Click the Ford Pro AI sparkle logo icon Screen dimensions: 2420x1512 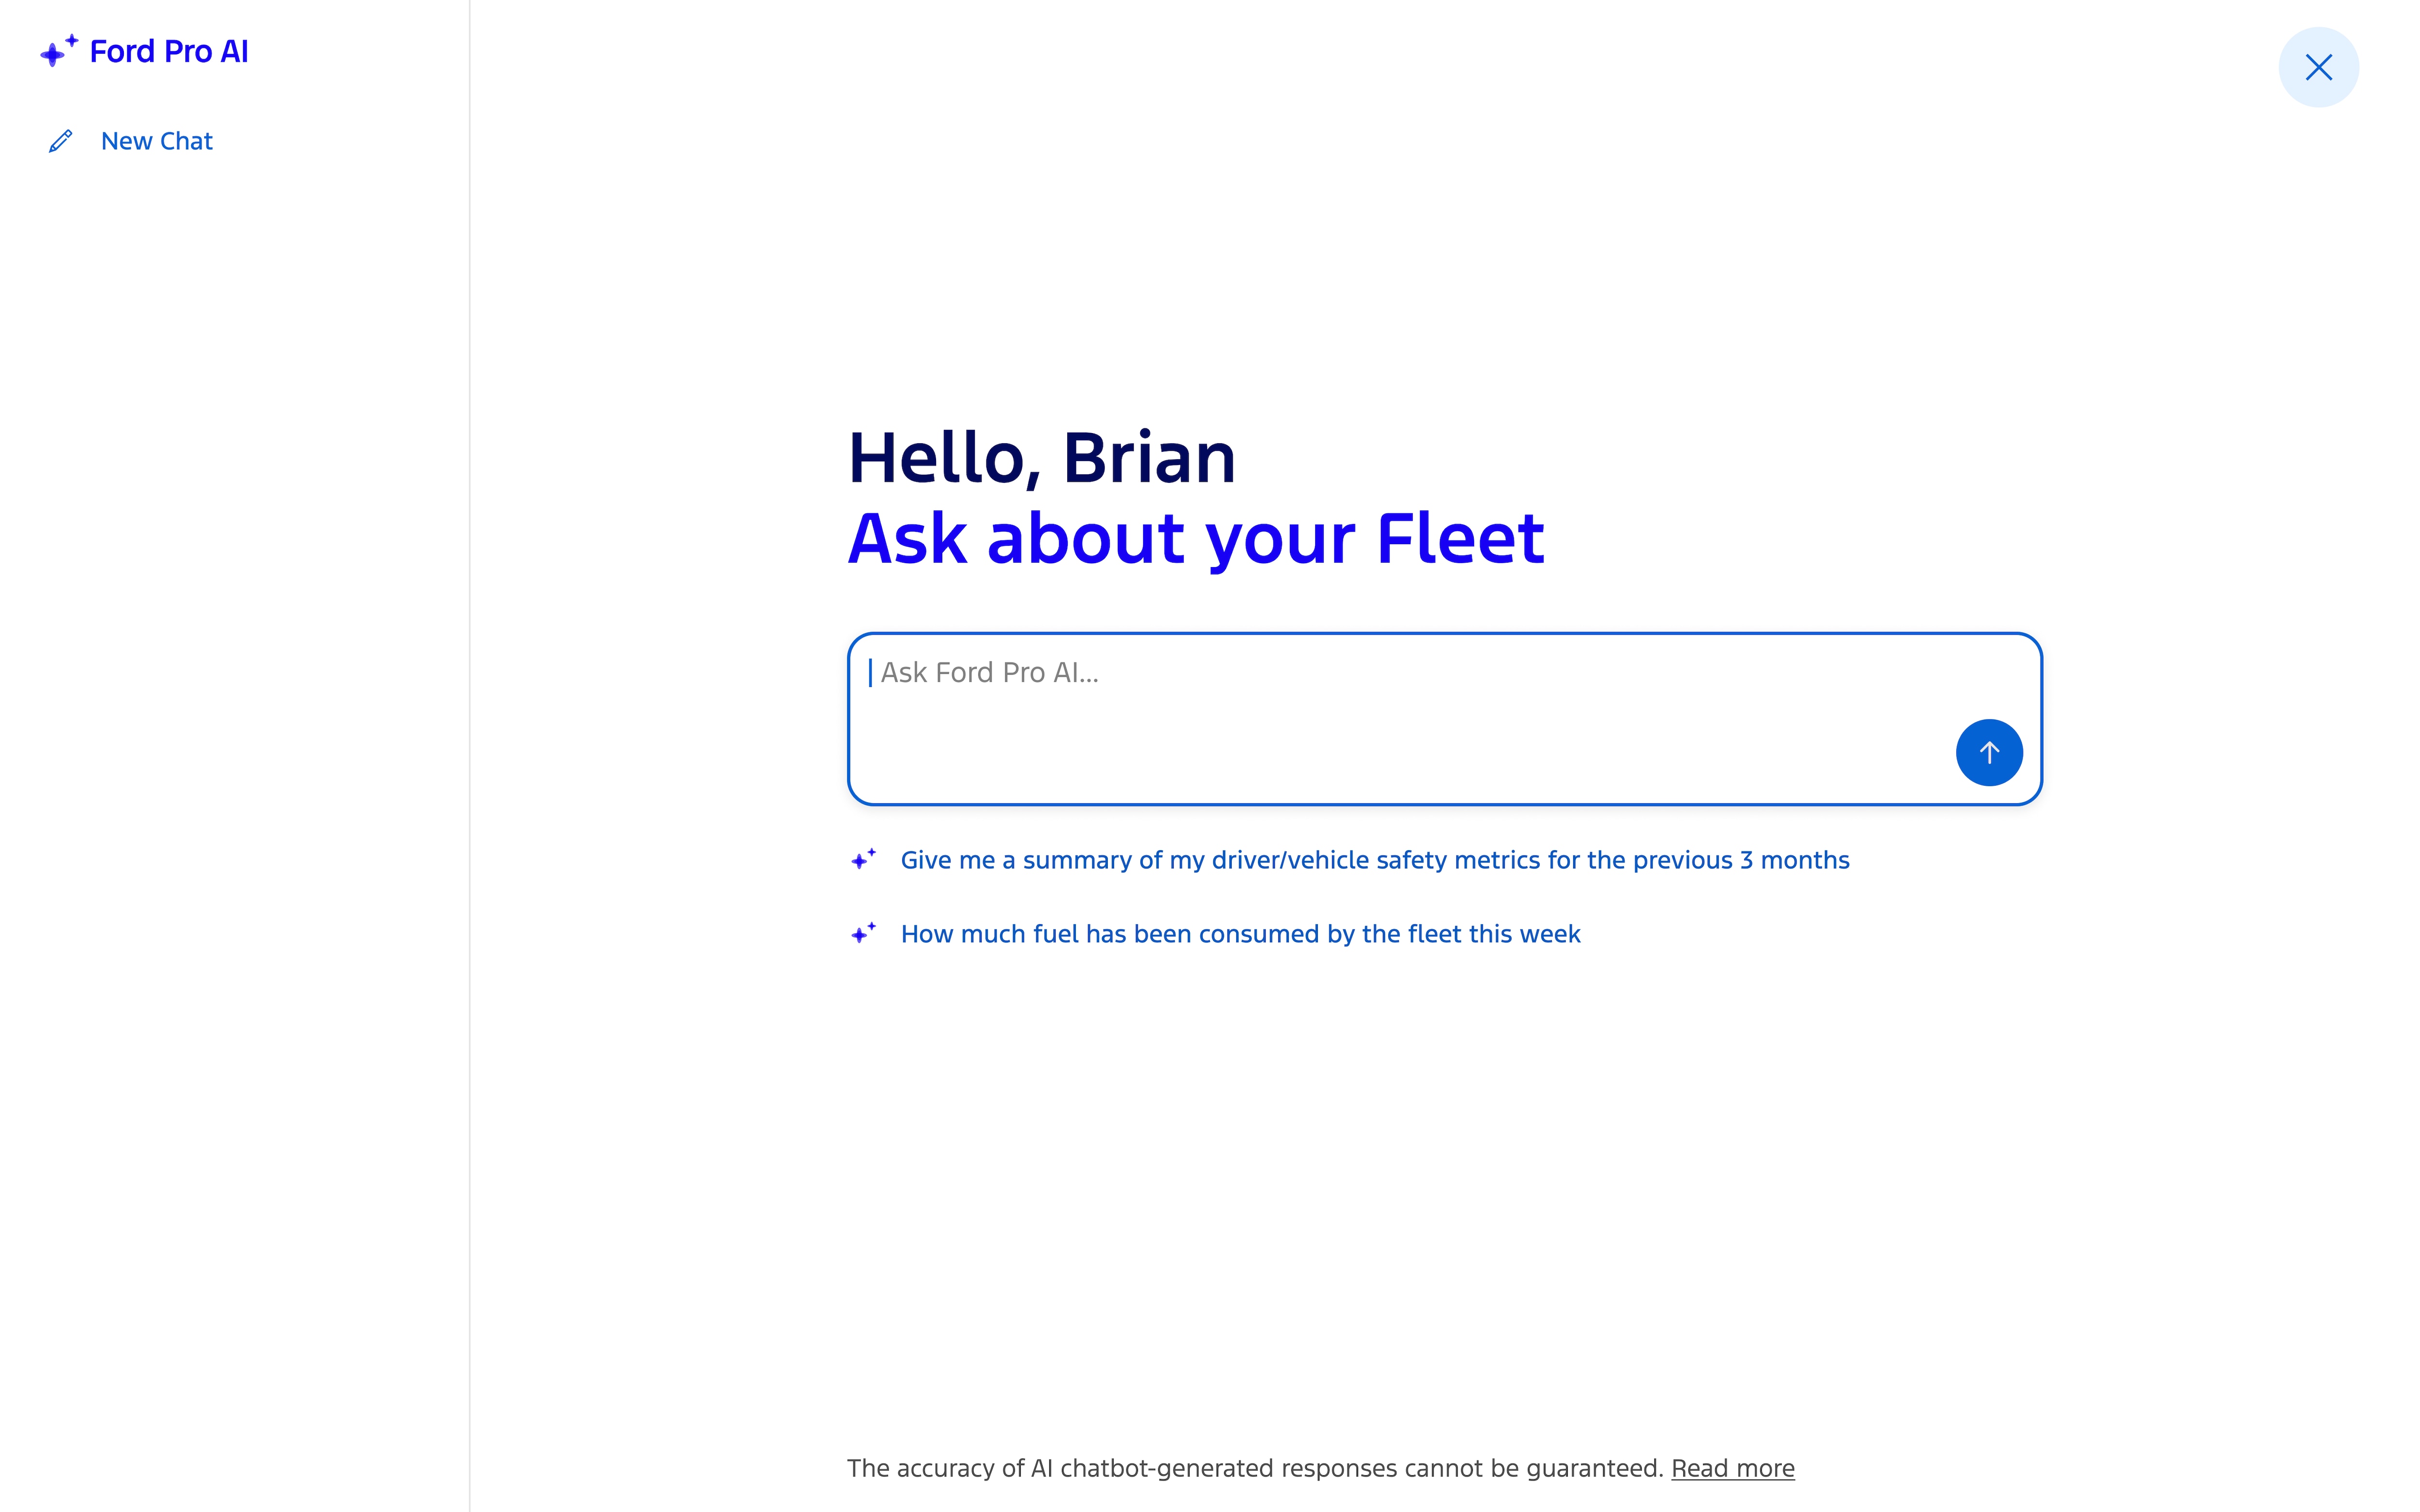tap(59, 51)
